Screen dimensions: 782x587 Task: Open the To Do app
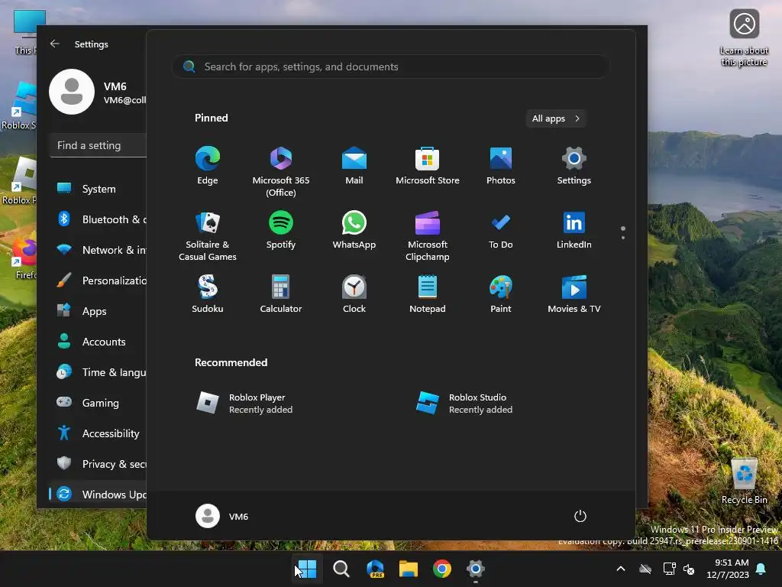(x=501, y=230)
